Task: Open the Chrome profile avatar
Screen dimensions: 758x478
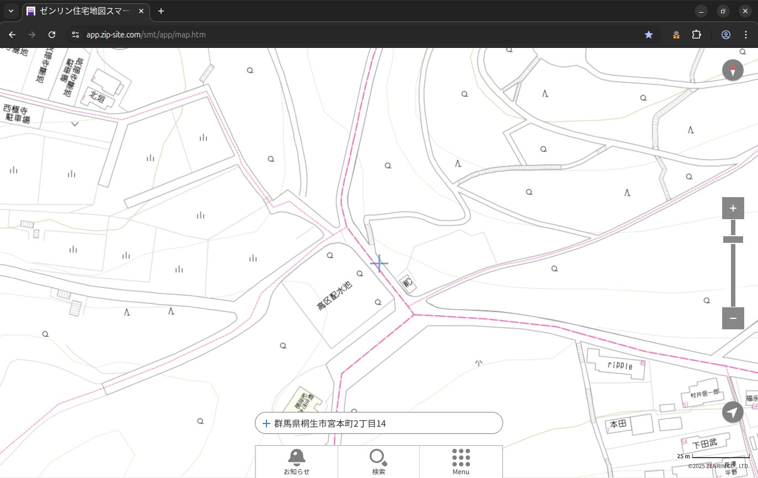Action: (725, 35)
